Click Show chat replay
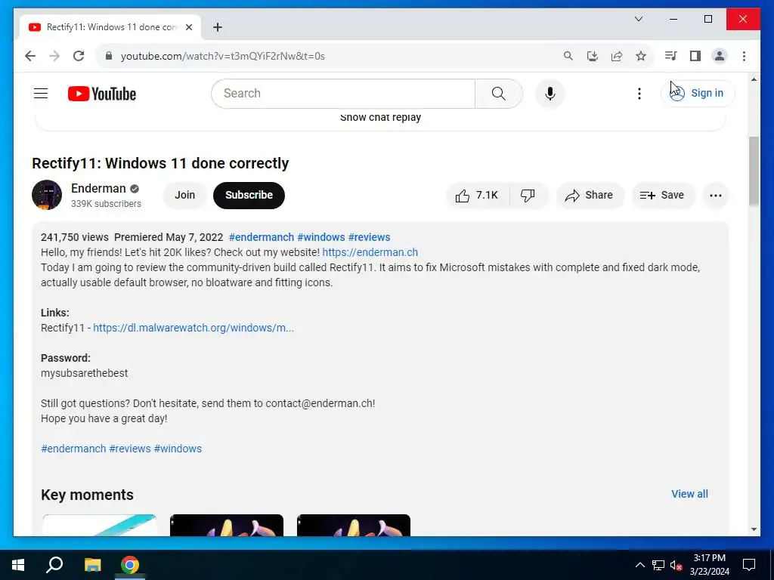This screenshot has width=774, height=580. [380, 117]
